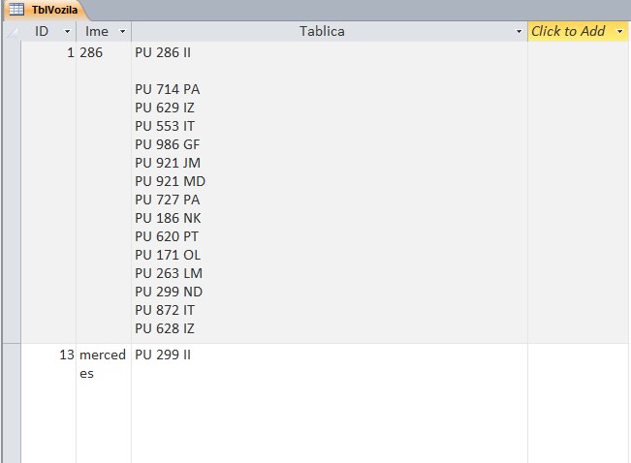The image size is (631, 463).
Task: Click the 'Click to Add' column header
Action: coord(568,31)
